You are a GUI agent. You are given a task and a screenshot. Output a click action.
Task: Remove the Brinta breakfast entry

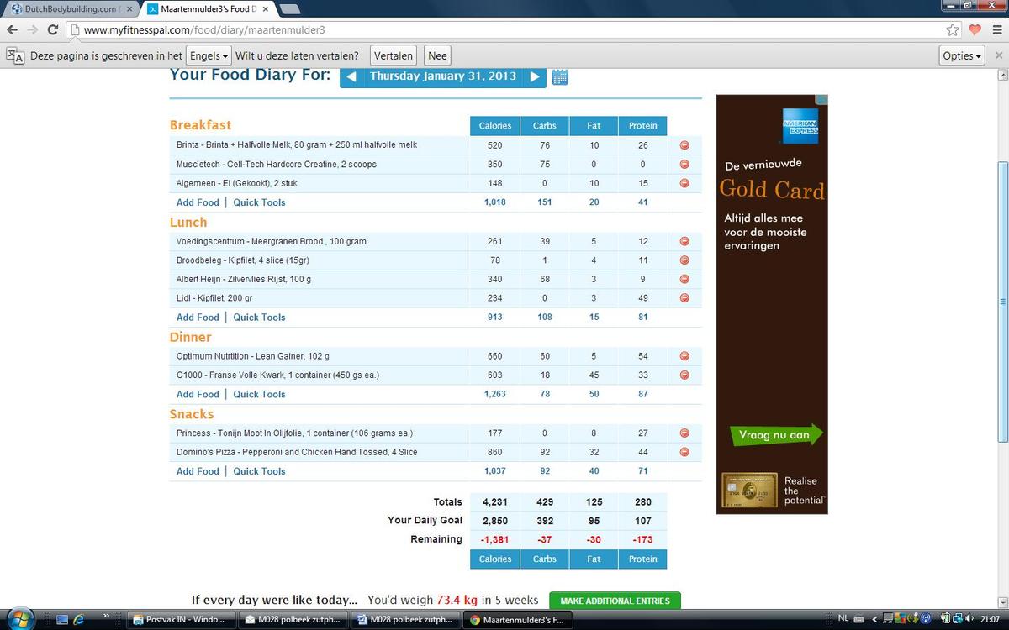(684, 145)
